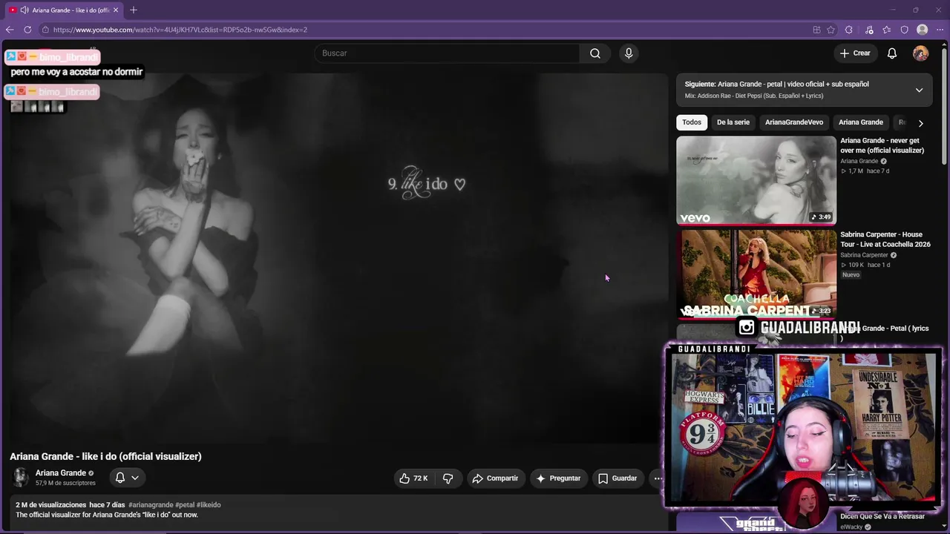
Task: Open a new browser tab
Action: [x=134, y=10]
